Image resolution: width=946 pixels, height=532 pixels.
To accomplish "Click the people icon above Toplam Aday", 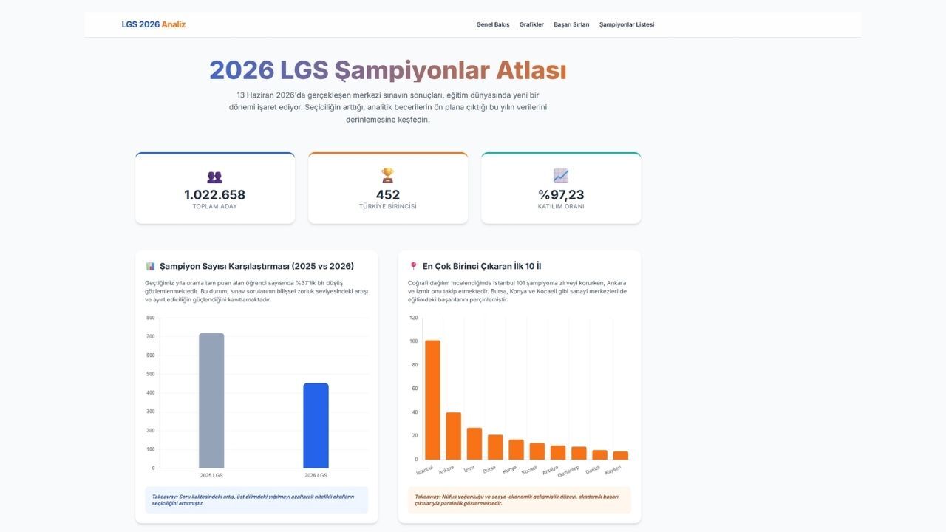I will tap(215, 177).
